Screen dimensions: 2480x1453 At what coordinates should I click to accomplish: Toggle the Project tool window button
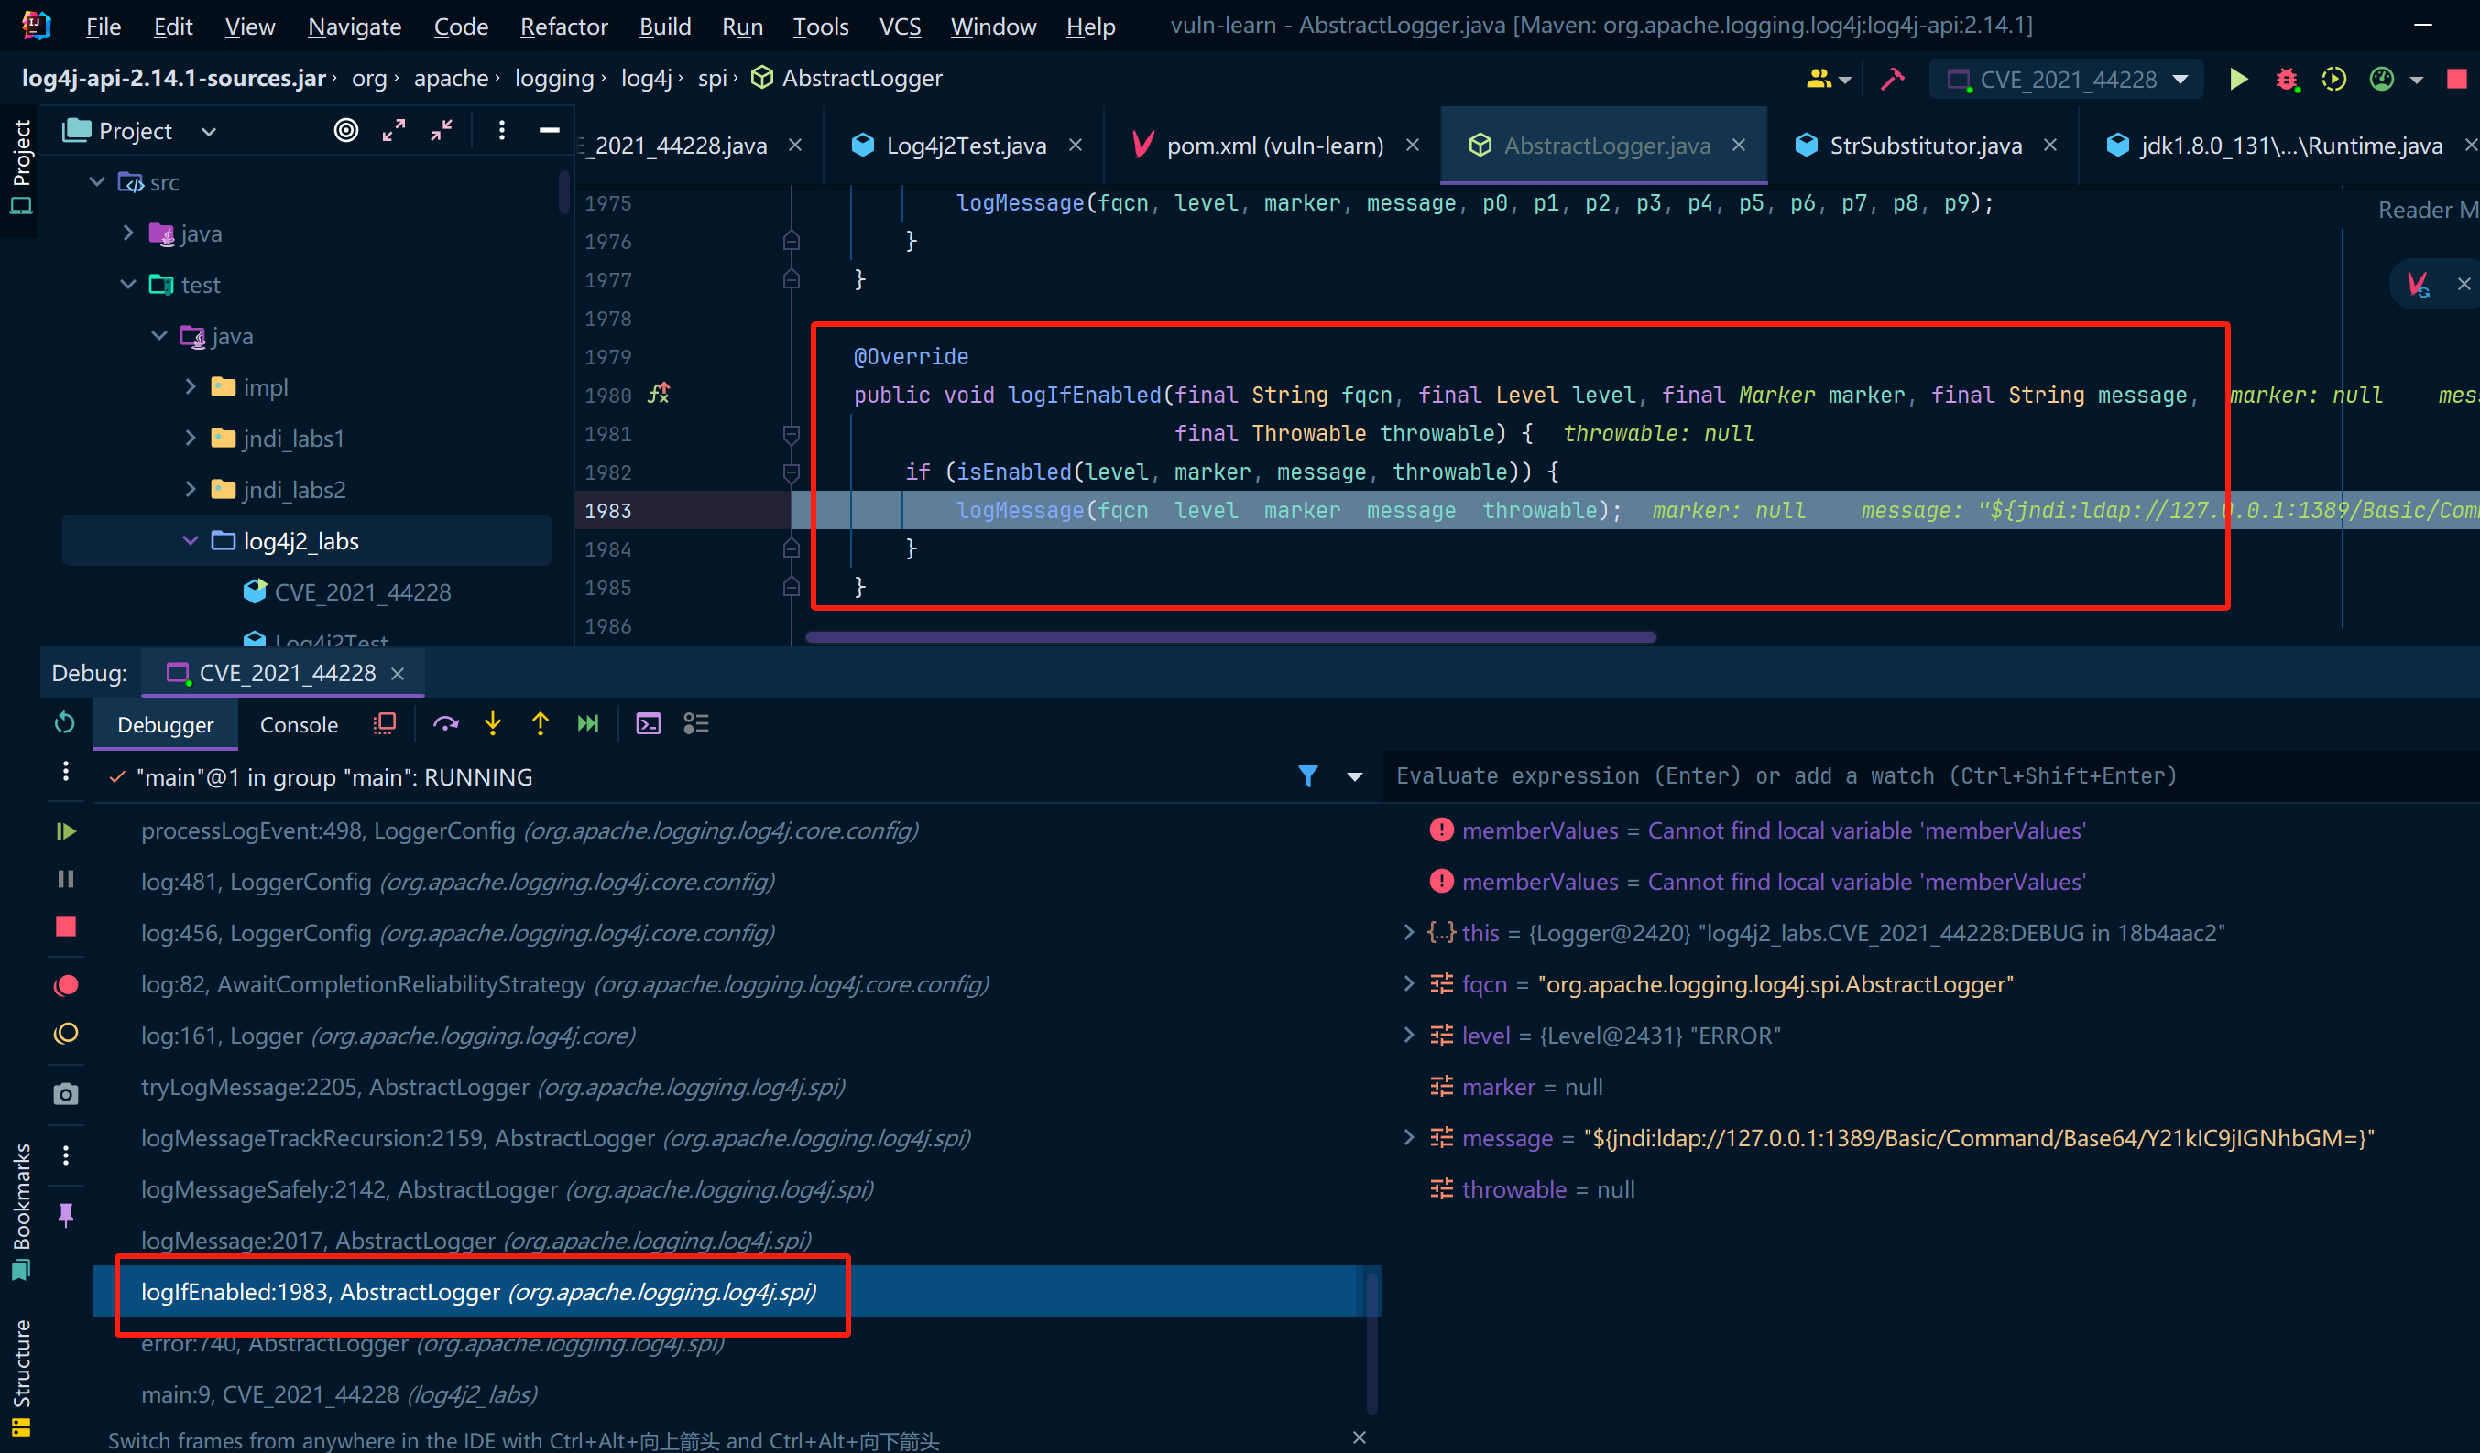coord(21,168)
